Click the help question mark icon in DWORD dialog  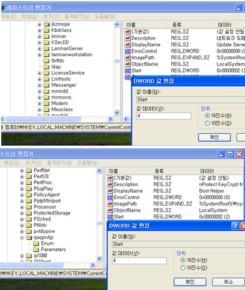click(235, 226)
